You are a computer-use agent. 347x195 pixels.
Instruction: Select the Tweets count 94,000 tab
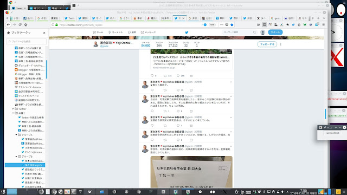click(x=146, y=44)
